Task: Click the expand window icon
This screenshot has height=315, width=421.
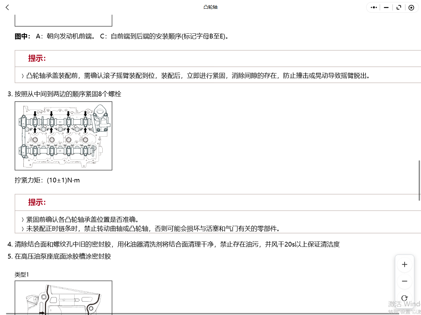Action: tap(399, 7)
